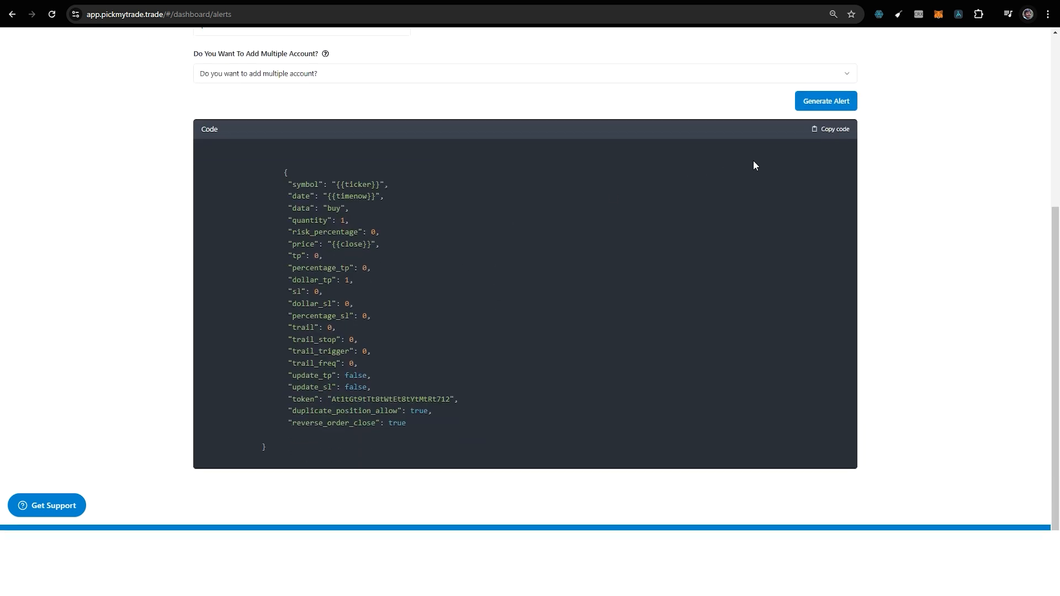Click the "trail_trigger": 0 line

[x=329, y=351]
